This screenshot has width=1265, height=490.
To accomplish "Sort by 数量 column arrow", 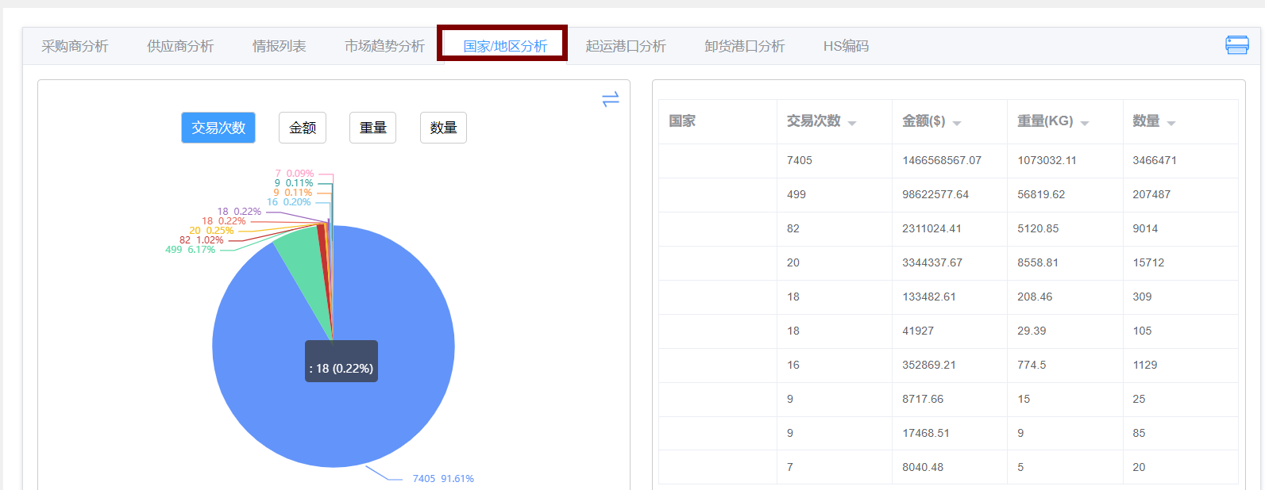I will tap(1171, 123).
